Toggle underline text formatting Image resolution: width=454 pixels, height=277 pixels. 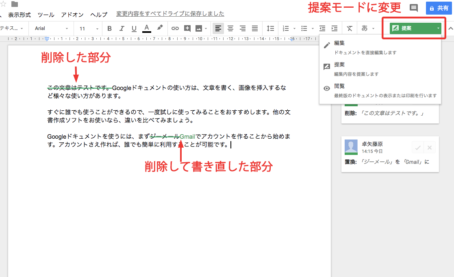click(x=134, y=28)
